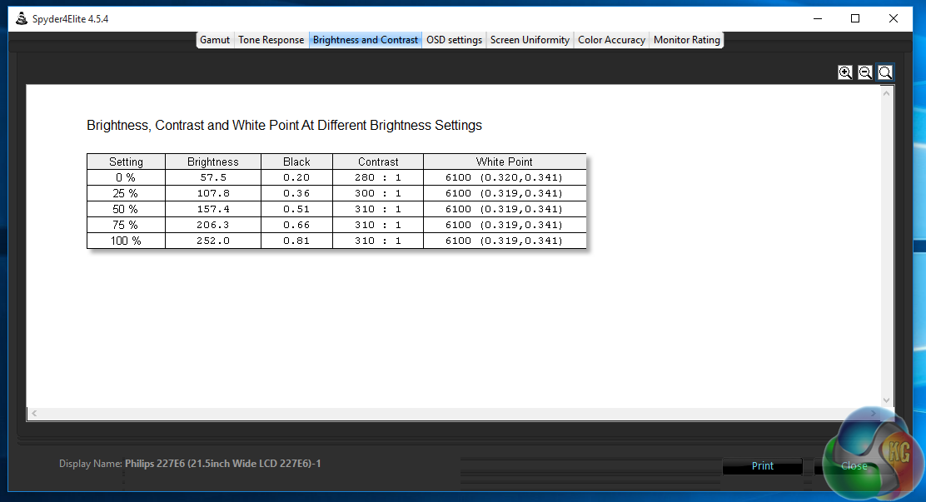This screenshot has height=502, width=926.
Task: Click the display name Philips 227E6 text
Action: point(222,464)
